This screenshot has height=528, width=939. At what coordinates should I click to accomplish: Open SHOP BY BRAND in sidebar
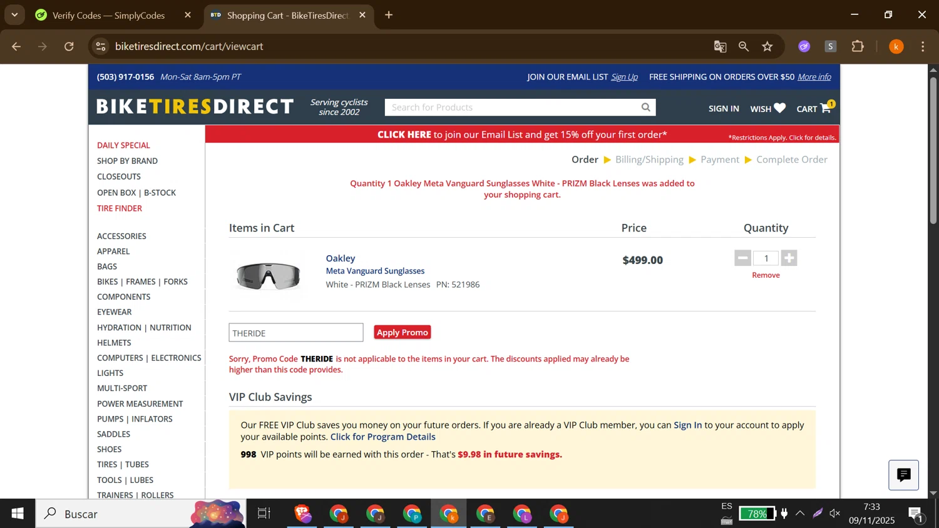[127, 161]
